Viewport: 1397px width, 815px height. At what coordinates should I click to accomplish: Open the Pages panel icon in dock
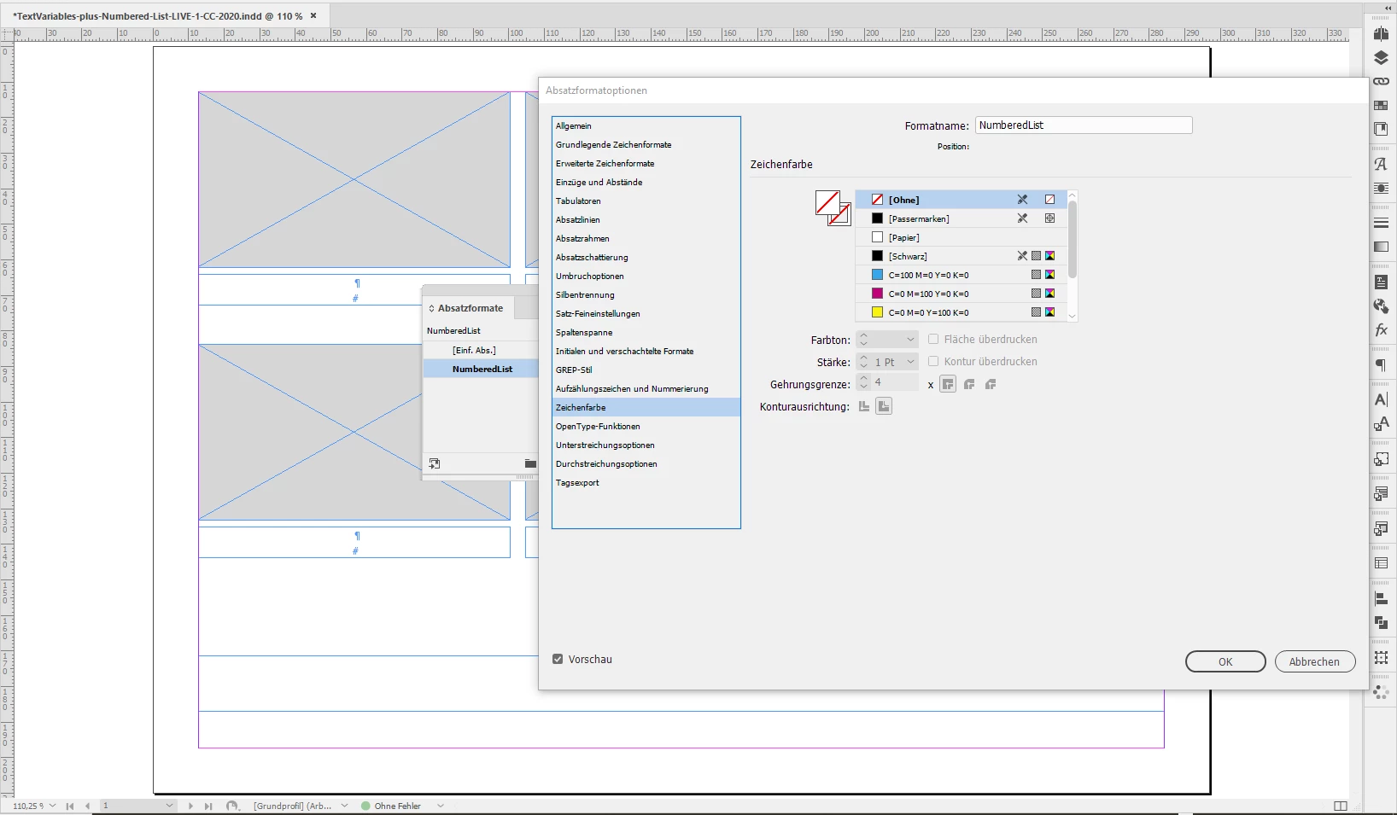click(x=1381, y=34)
